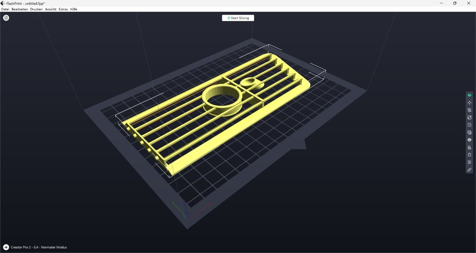Open the Supports tool icon

click(470, 147)
